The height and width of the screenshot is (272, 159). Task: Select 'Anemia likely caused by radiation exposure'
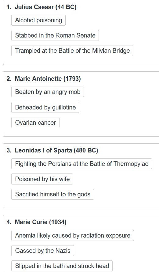click(x=73, y=235)
